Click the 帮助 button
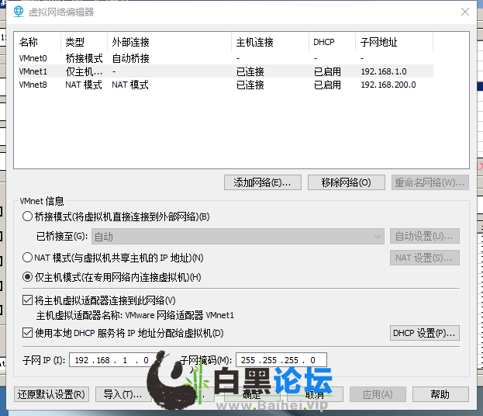The height and width of the screenshot is (416, 483). coord(440,394)
